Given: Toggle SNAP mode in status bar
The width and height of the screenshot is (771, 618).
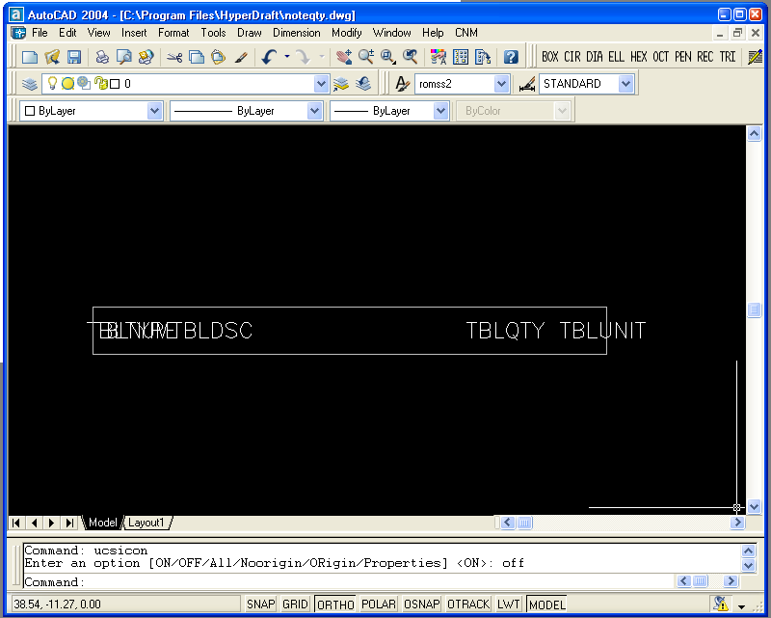Looking at the screenshot, I should (260, 605).
